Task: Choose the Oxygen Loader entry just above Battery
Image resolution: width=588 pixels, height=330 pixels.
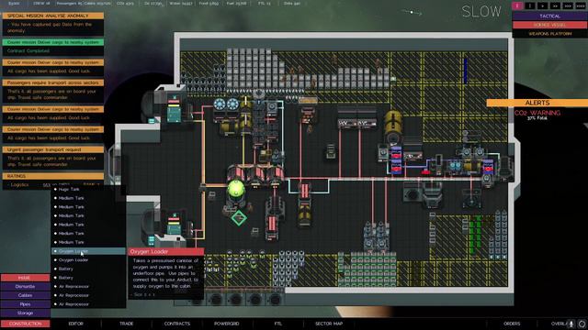Action: [88, 260]
